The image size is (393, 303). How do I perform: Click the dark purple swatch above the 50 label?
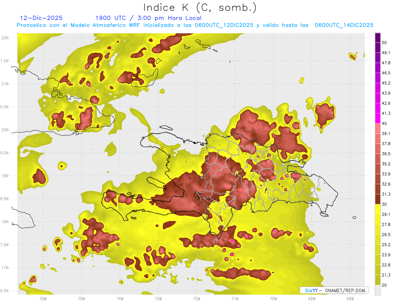point(378,38)
